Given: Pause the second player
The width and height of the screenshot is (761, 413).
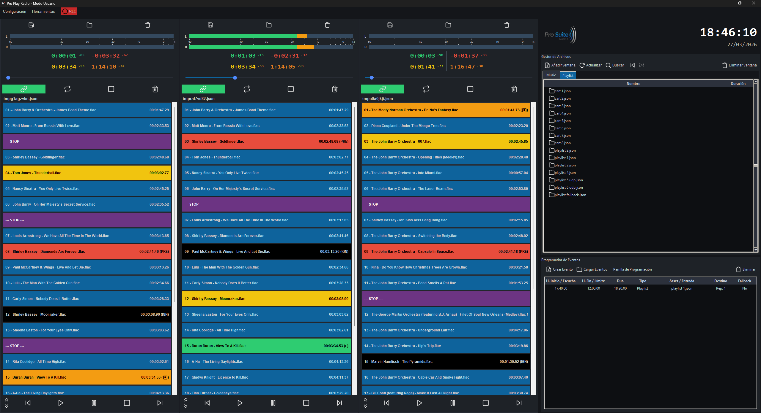Looking at the screenshot, I should (273, 403).
